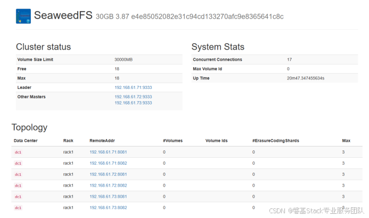This screenshot has width=369, height=218.
Task: Open volume server 192.168.61.71:8081 link
Action: tap(108, 152)
